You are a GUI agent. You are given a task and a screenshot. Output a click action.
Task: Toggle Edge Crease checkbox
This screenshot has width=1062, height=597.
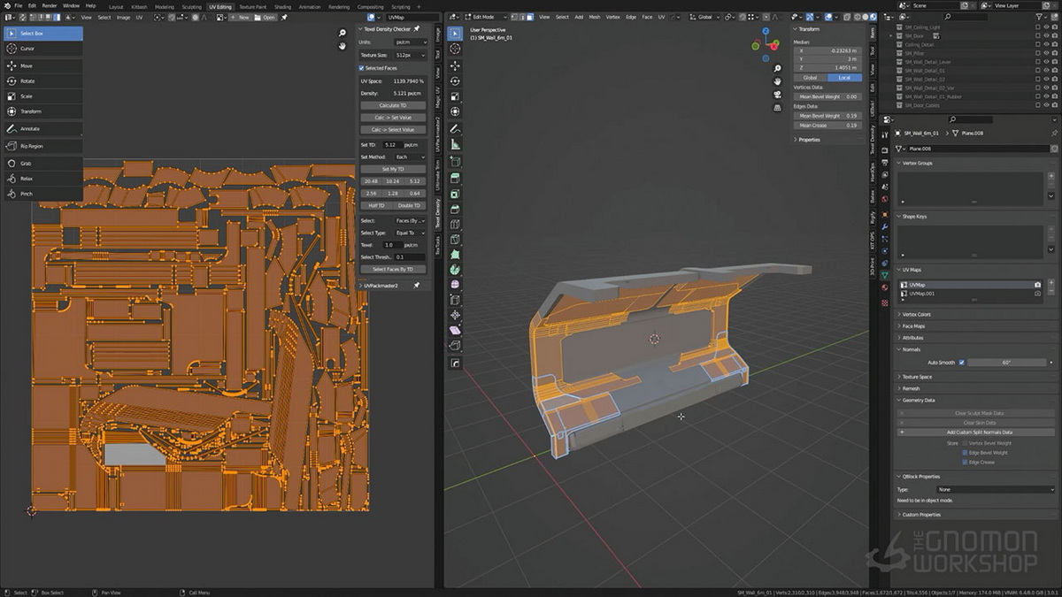965,462
